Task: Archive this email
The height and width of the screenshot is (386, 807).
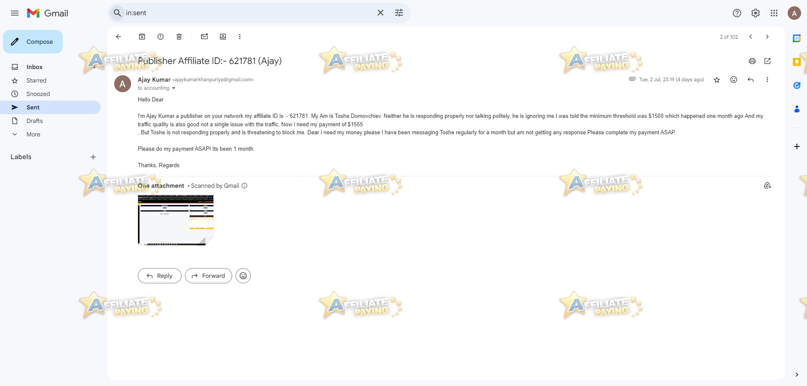Action: click(142, 37)
